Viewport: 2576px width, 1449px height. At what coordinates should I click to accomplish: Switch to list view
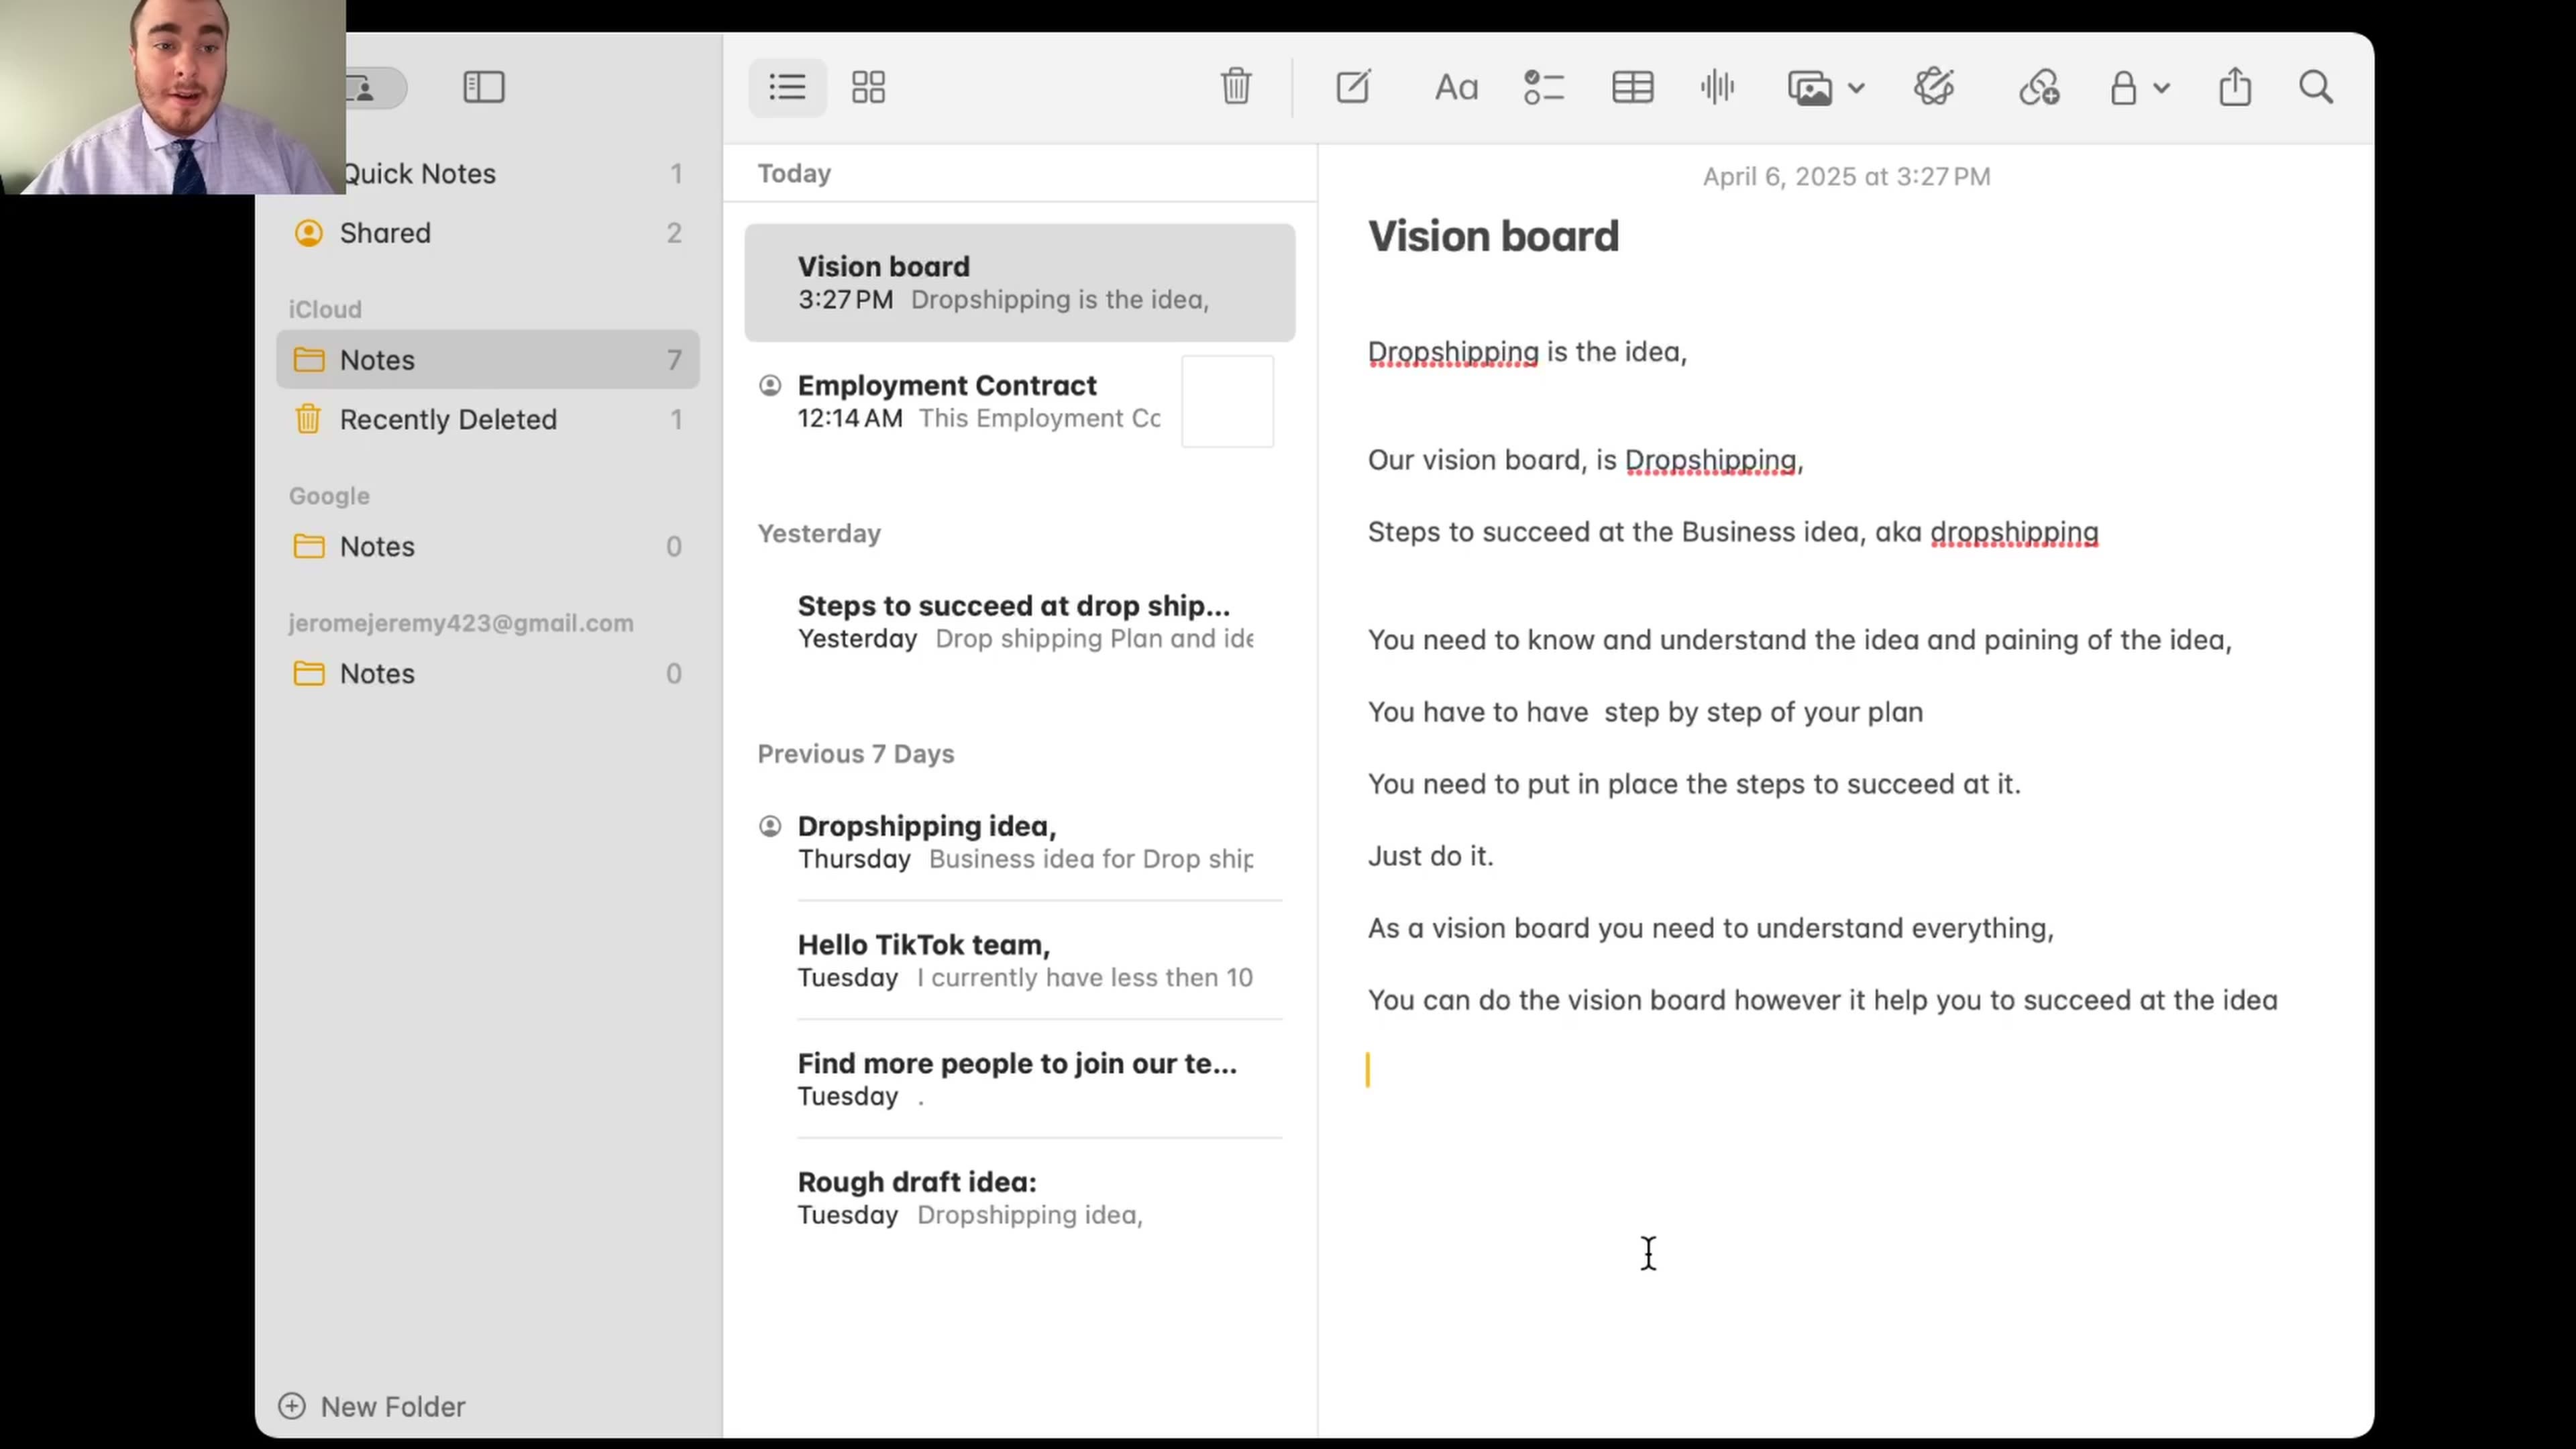point(787,87)
